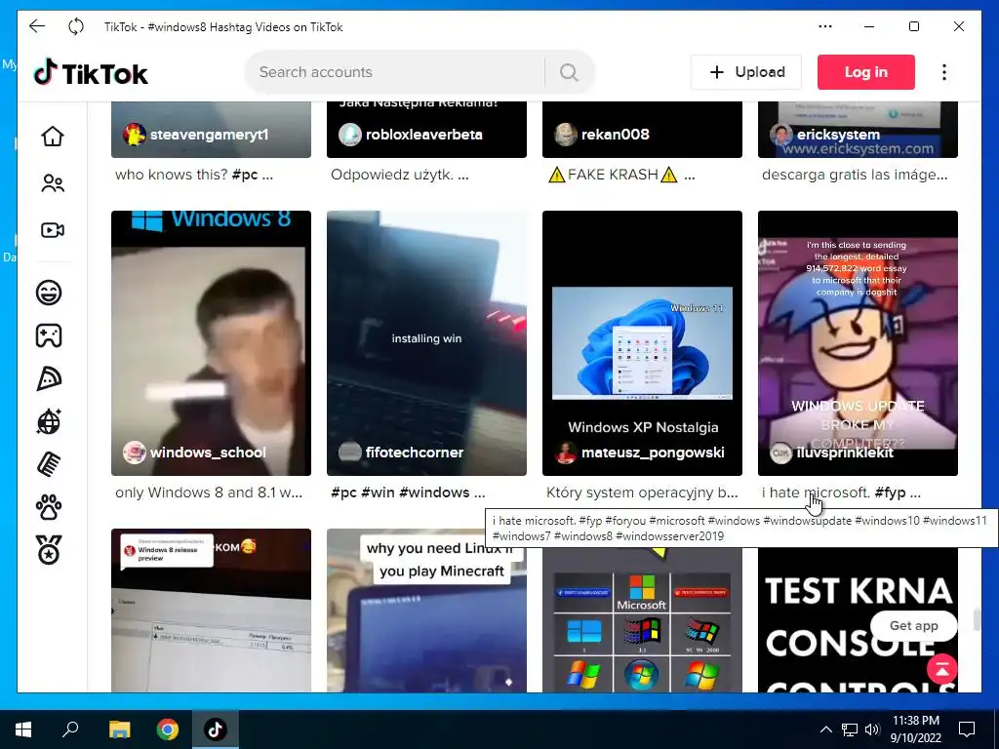Open fifotechcorner username link
The width and height of the screenshot is (999, 749).
[415, 453]
